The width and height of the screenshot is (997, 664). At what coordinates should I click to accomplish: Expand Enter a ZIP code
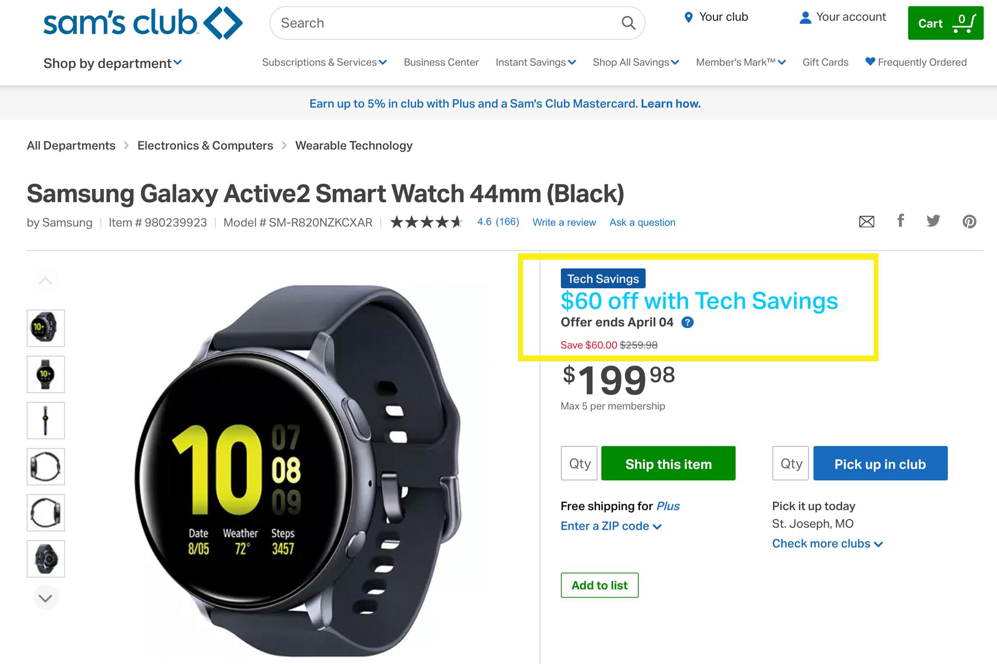610,526
